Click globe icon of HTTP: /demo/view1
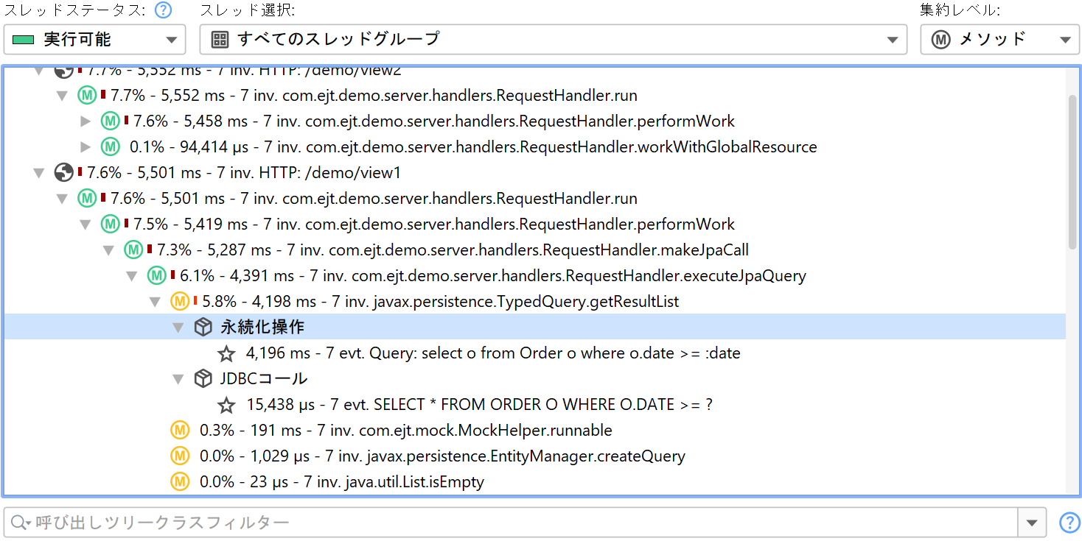Viewport: 1082px width, 541px height. (x=64, y=173)
